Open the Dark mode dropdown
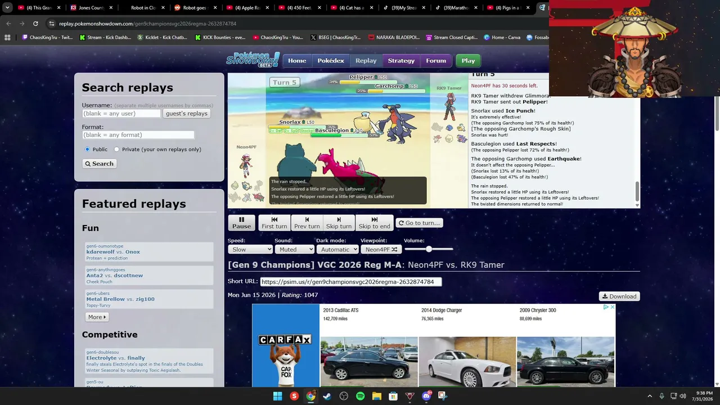This screenshot has height=405, width=720. [x=337, y=249]
